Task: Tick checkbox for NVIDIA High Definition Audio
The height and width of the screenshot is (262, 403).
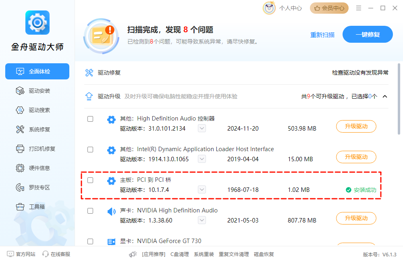Action: click(x=90, y=211)
